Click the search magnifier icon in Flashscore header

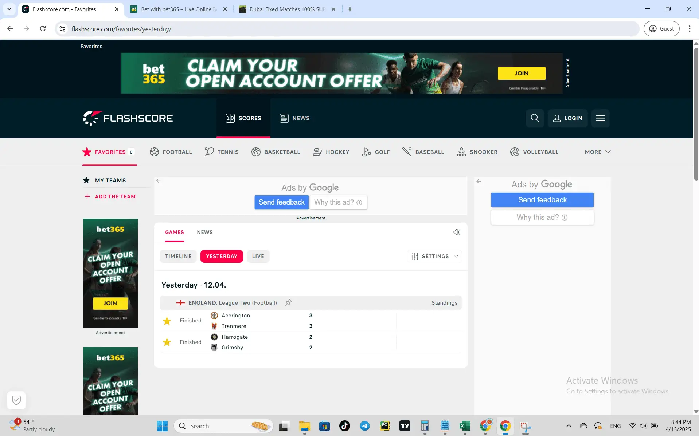pos(535,118)
